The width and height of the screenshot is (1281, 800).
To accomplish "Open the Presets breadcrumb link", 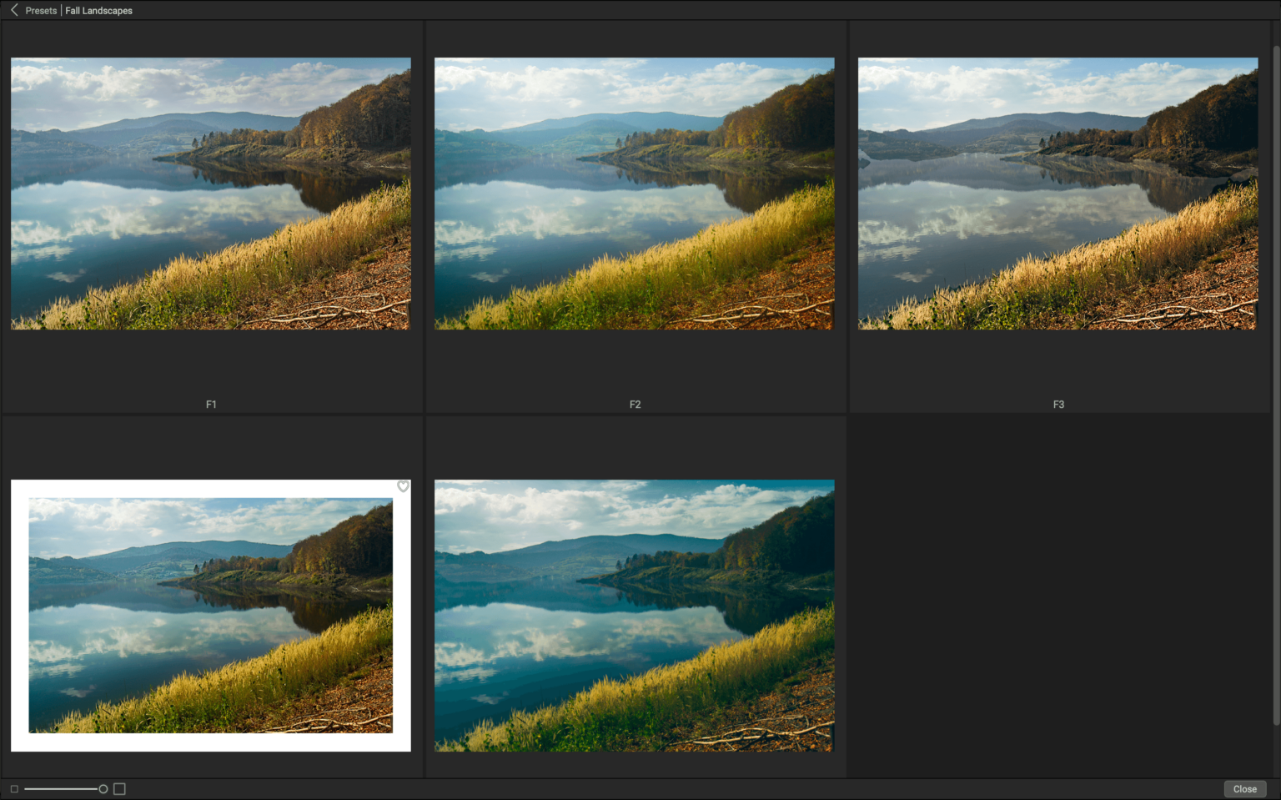I will pyautogui.click(x=40, y=10).
